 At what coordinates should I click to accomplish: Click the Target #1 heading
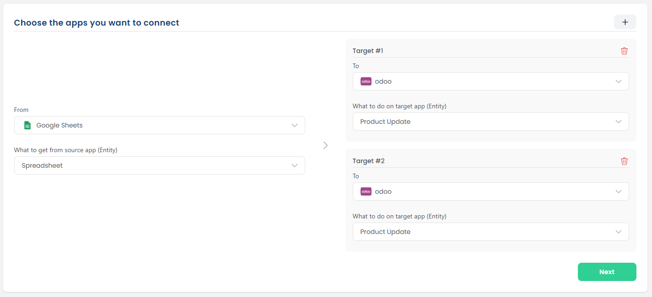point(368,51)
